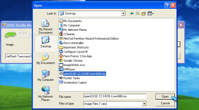The width and height of the screenshot is (199, 110).
Task: Expand the Files of type dropdown
Action: [144, 104]
